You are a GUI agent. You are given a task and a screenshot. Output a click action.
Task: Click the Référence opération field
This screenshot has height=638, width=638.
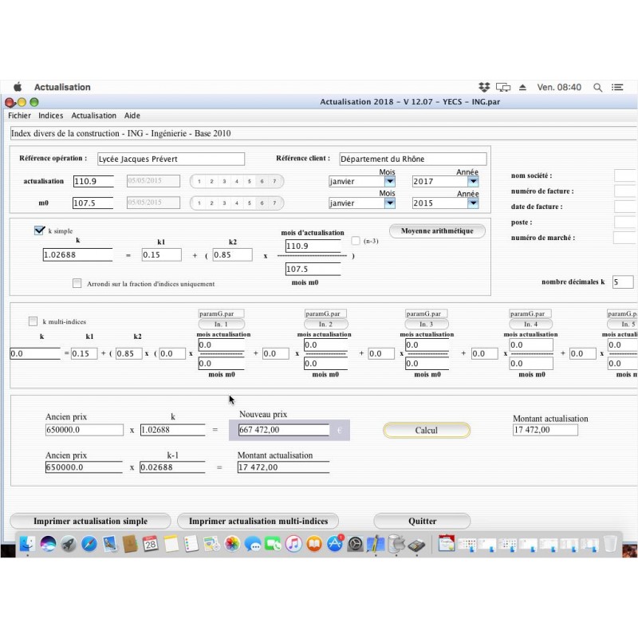(x=171, y=159)
